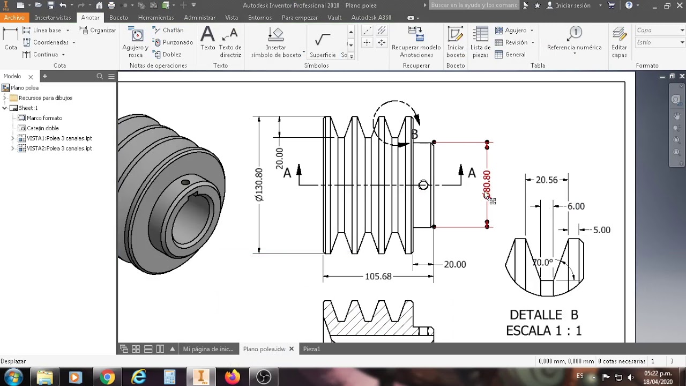Viewport: 686px width, 386px height.
Task: Open the Agujero table dropdown arrow
Action: (x=532, y=31)
